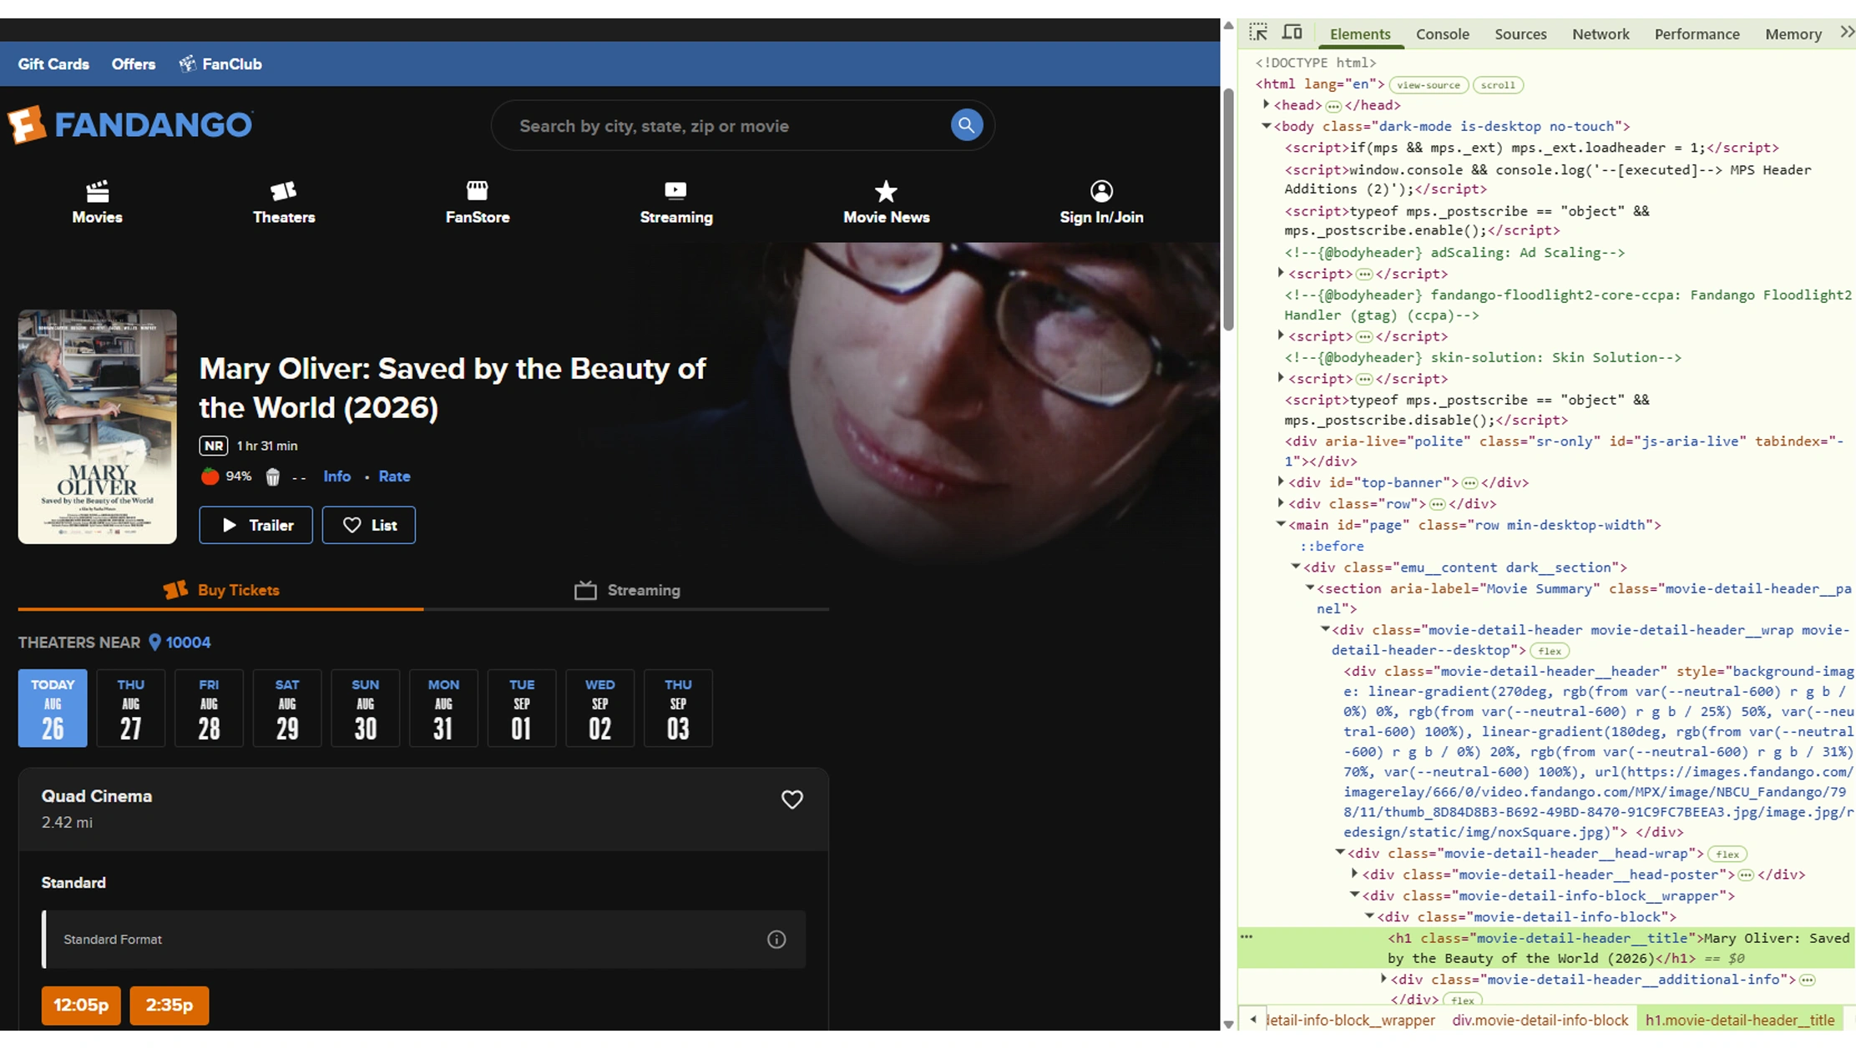Click the Sign In/Join profile icon
The image size is (1856, 1049).
coord(1101,191)
